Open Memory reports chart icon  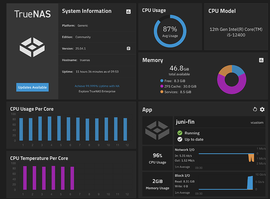coord(261,60)
